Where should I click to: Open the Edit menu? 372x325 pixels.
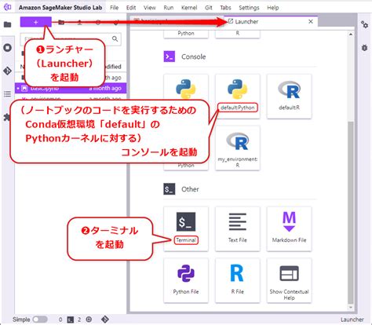tap(131, 8)
